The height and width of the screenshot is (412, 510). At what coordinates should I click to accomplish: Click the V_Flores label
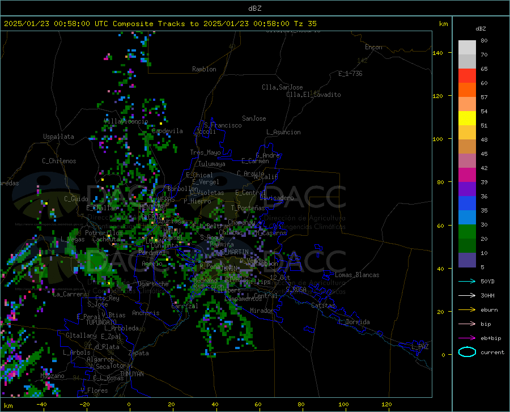[94, 390]
